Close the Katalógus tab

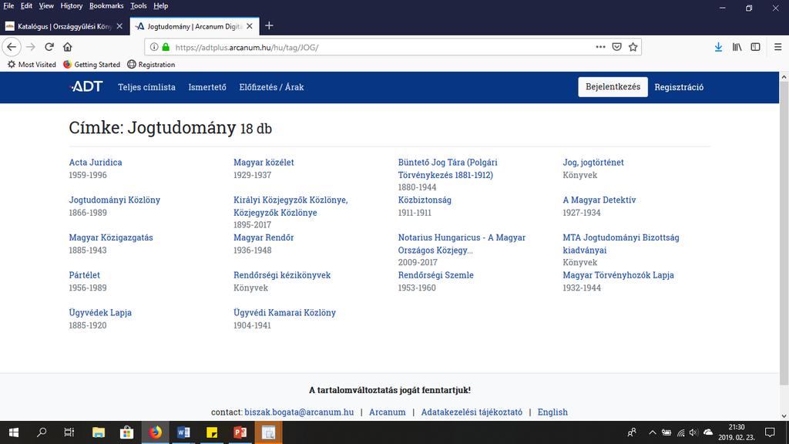tap(119, 26)
